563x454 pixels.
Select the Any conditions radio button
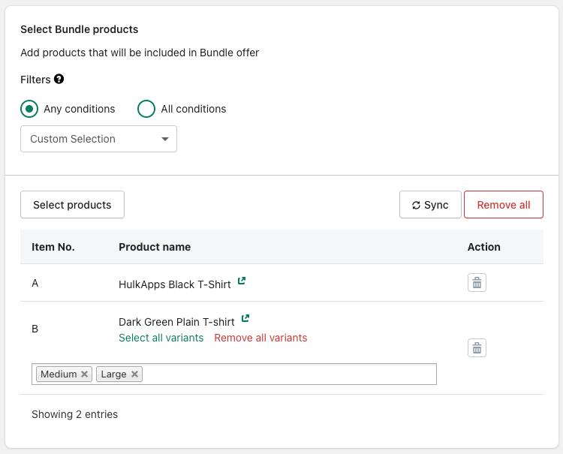[29, 109]
